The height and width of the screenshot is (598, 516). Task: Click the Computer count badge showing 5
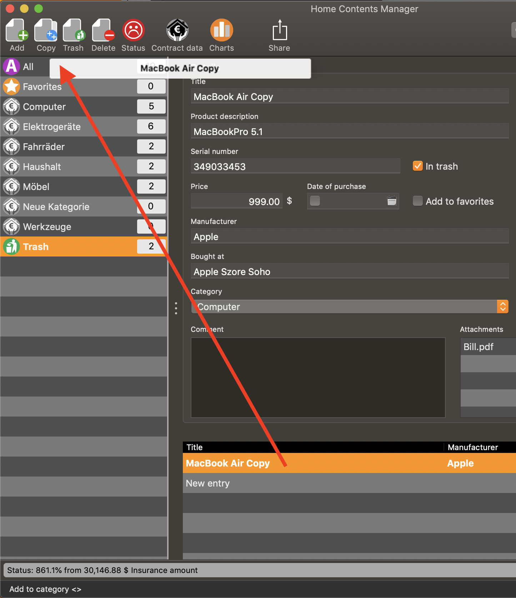tap(151, 106)
